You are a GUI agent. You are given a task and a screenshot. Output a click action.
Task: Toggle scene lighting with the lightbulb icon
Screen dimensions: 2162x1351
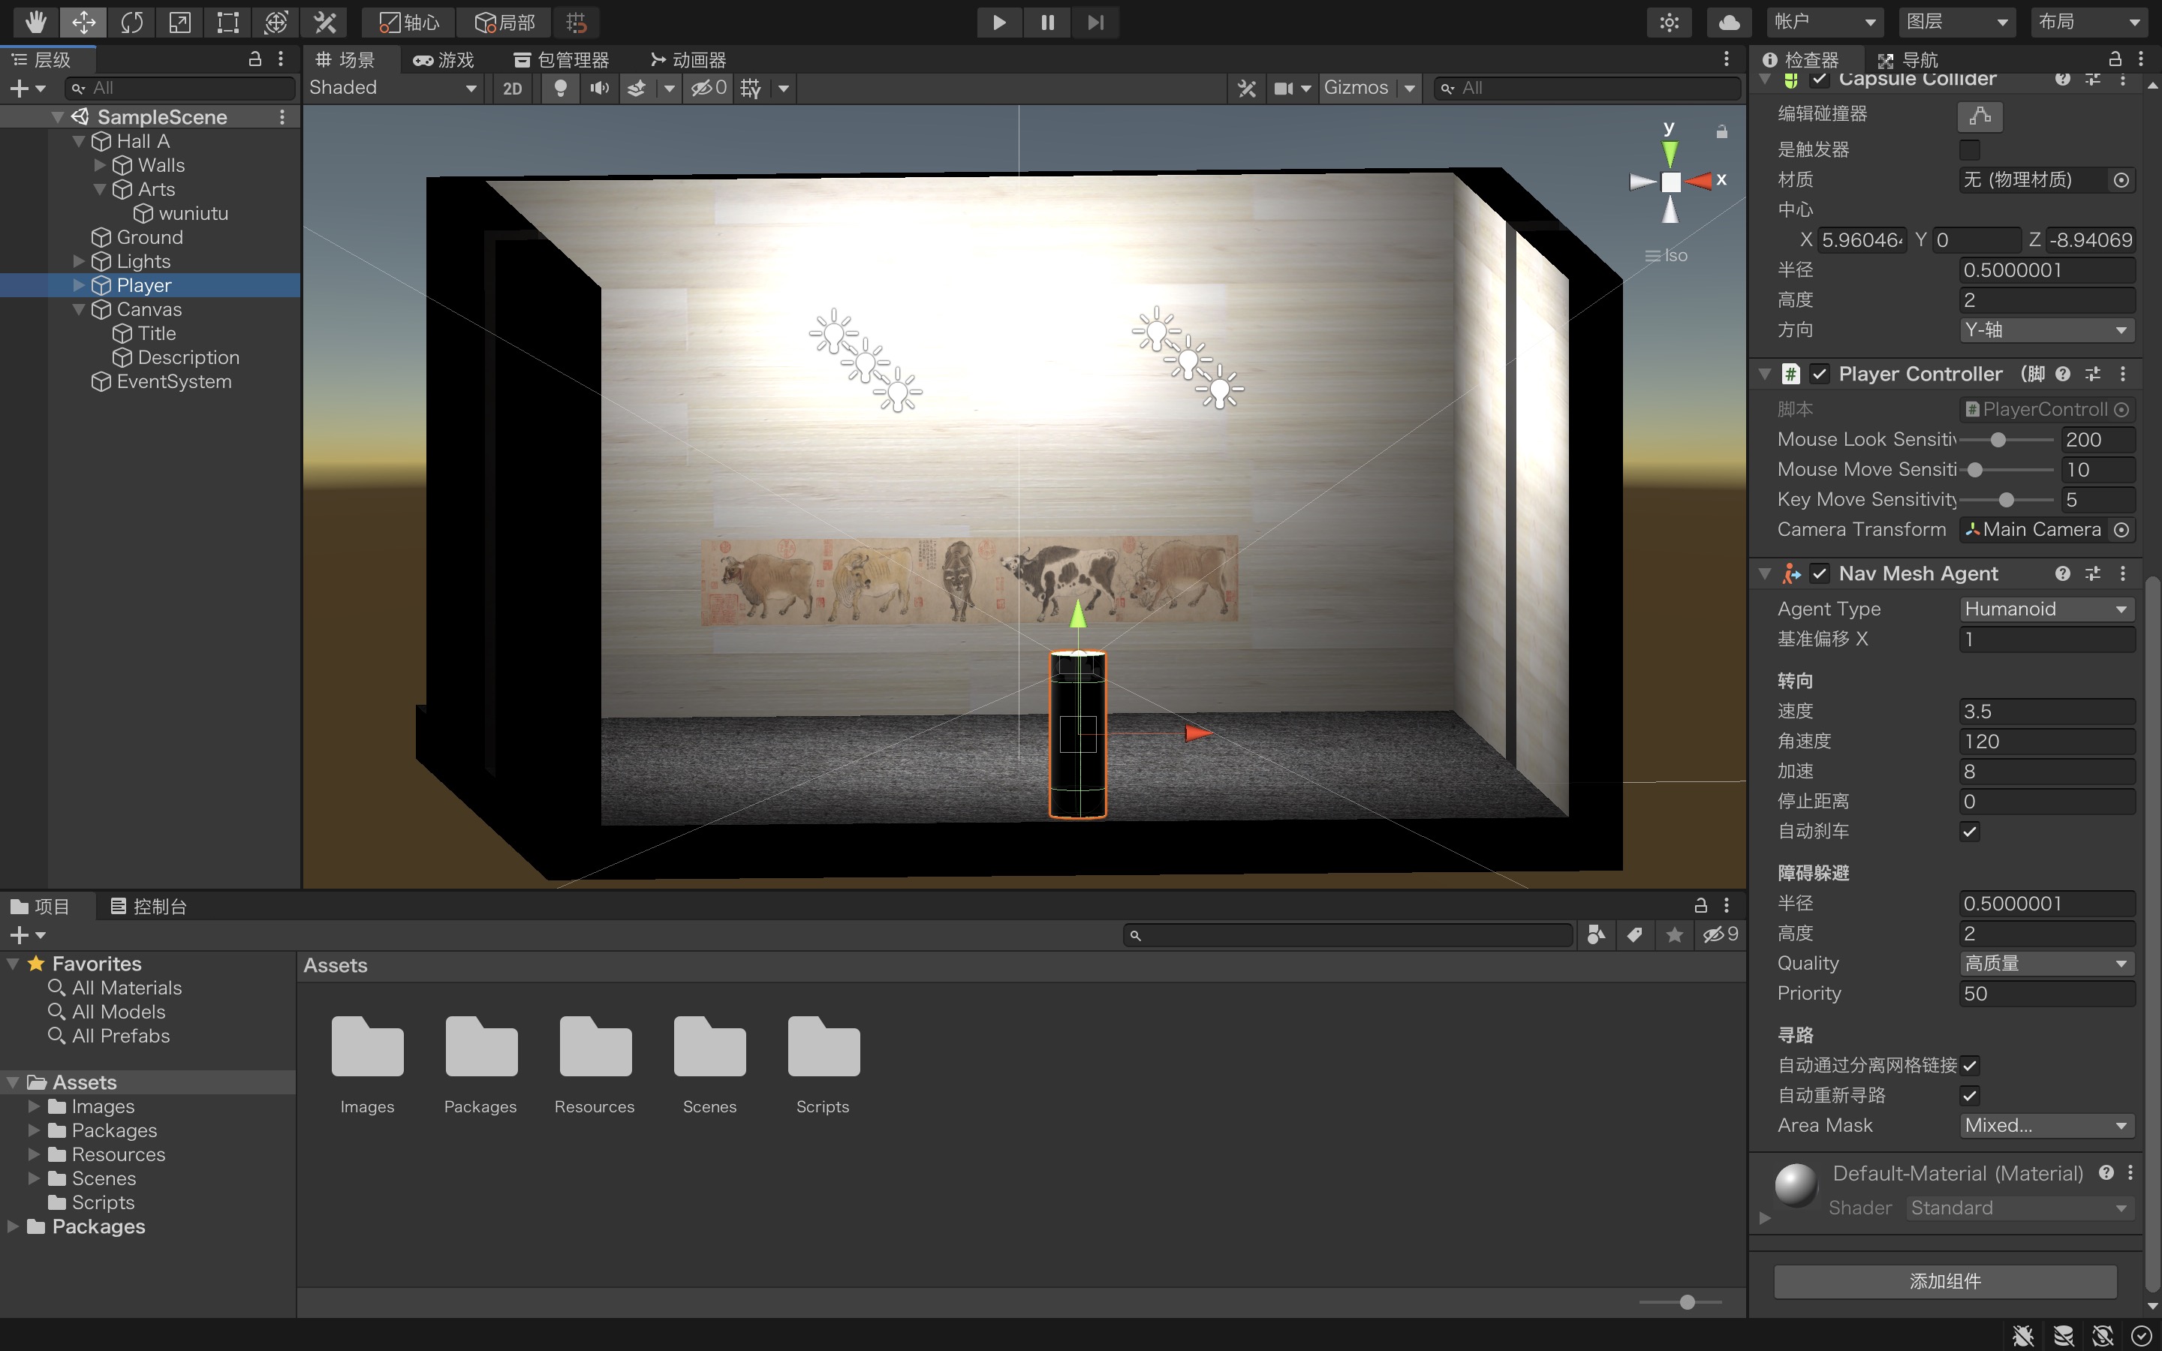click(560, 88)
